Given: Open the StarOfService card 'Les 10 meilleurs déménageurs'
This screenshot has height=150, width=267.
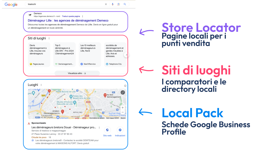Looking at the screenshot, I should point(90,55).
